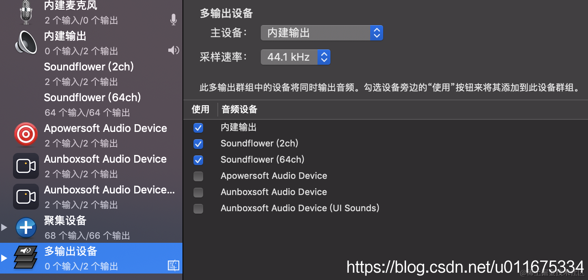The width and height of the screenshot is (588, 280).
Task: Expand the 聚集设备 disclosure triangle
Action: [4, 227]
